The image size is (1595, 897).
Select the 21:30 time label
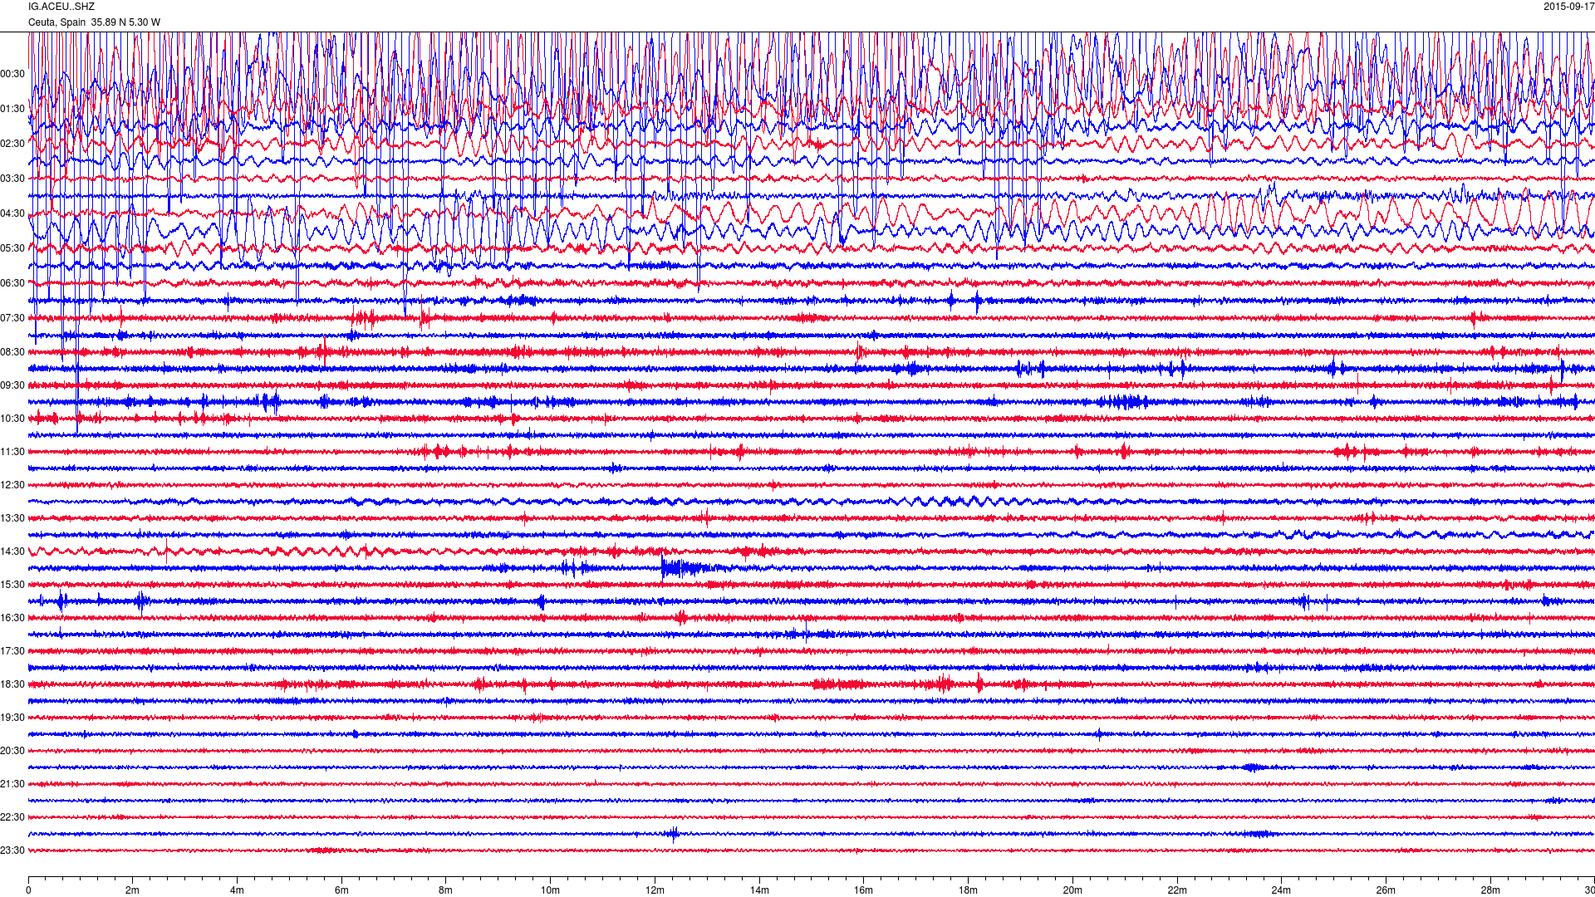click(x=12, y=784)
